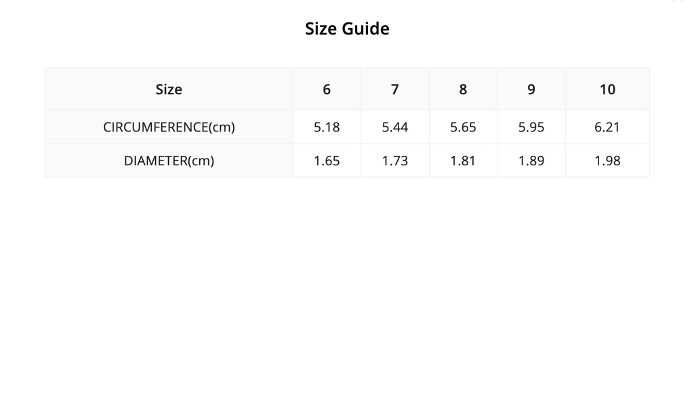694x412 pixels.
Task: Click diameter value 1.65
Action: pyautogui.click(x=327, y=161)
